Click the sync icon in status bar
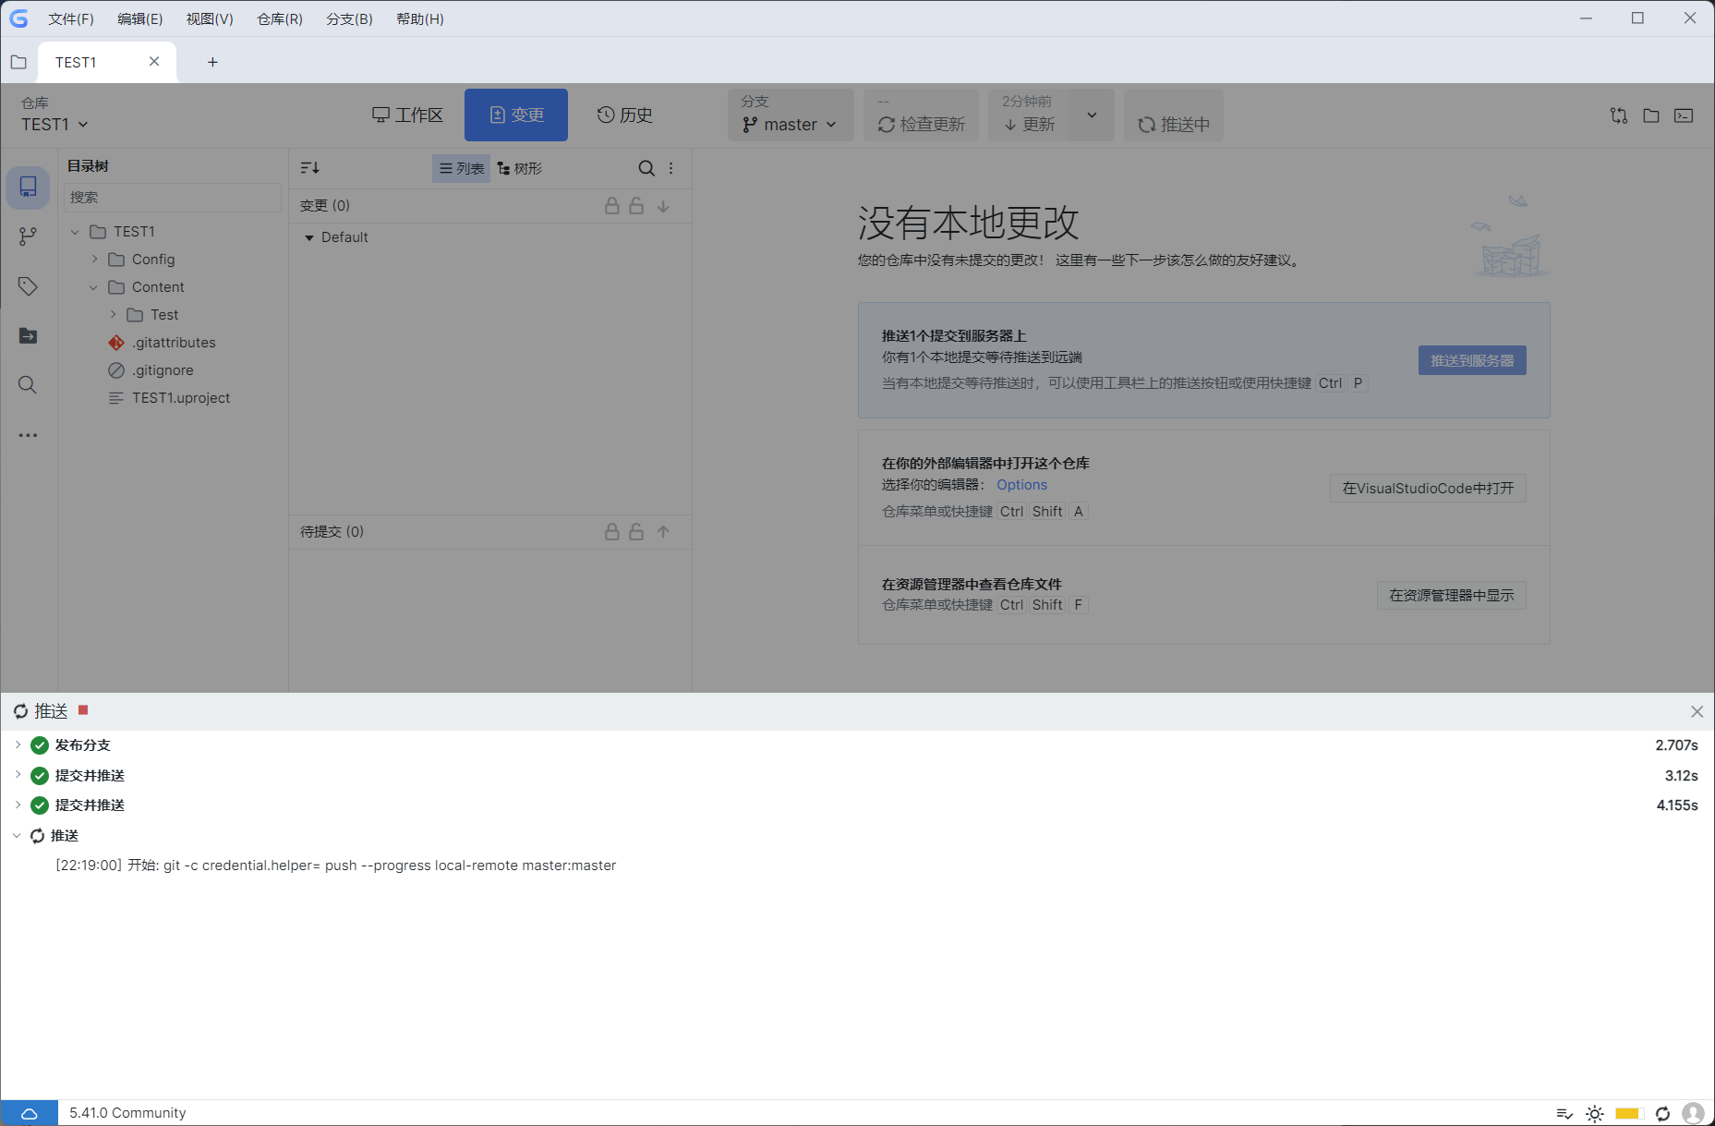The image size is (1715, 1126). point(1662,1113)
